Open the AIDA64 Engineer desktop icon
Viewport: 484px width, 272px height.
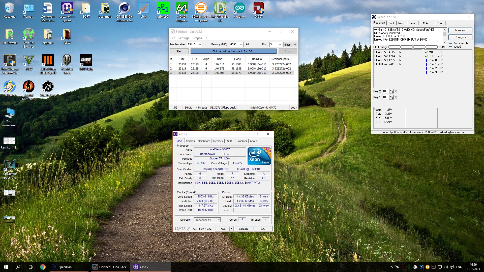point(182,9)
